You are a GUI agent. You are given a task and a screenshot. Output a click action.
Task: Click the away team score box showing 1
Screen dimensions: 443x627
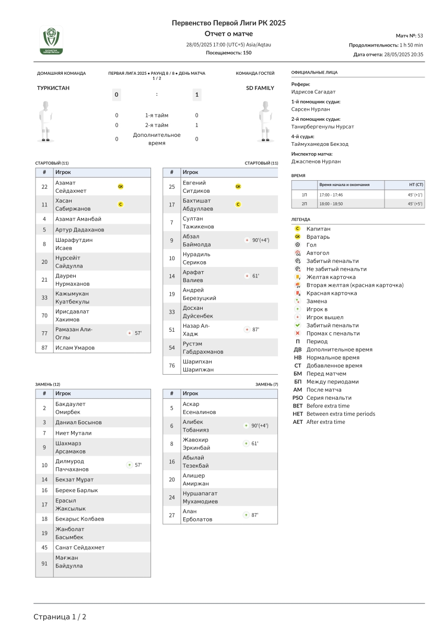click(197, 95)
